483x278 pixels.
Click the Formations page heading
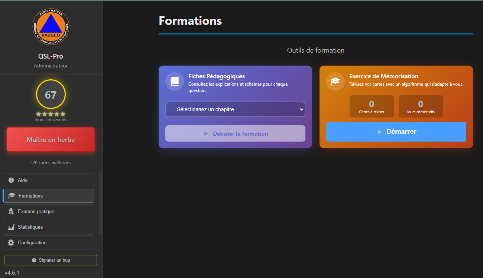point(190,21)
